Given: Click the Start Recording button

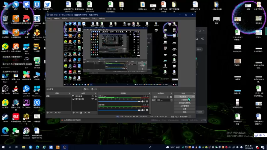Looking at the screenshot, I should (185, 100).
